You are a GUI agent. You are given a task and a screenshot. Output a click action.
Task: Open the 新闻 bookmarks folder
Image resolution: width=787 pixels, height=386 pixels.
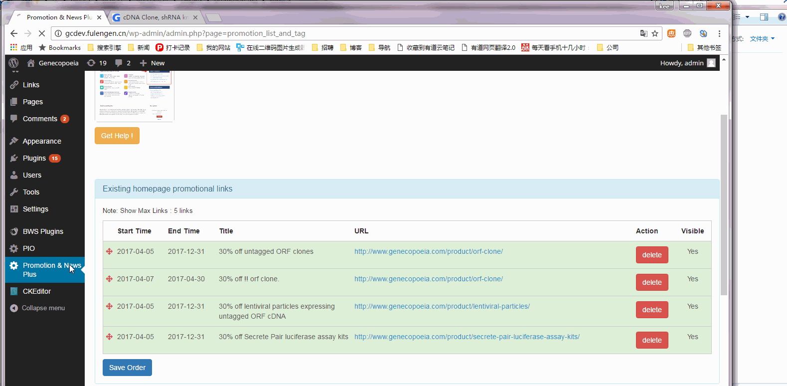coord(139,47)
